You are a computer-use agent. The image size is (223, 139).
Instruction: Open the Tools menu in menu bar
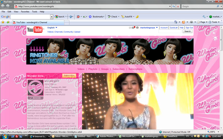pos(35,11)
